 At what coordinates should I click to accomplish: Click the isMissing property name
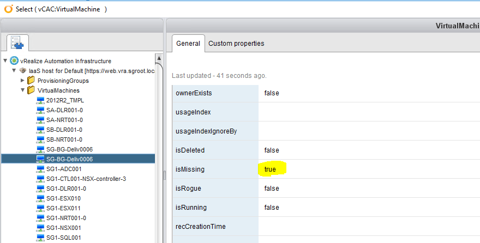coord(190,169)
